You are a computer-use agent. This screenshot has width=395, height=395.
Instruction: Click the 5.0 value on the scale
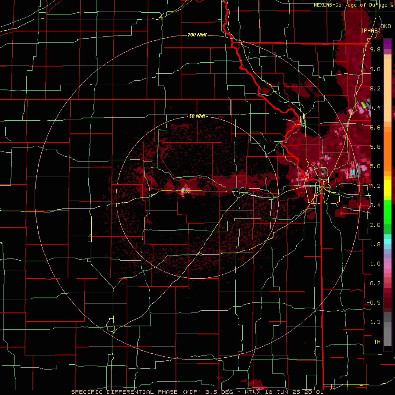click(x=375, y=166)
